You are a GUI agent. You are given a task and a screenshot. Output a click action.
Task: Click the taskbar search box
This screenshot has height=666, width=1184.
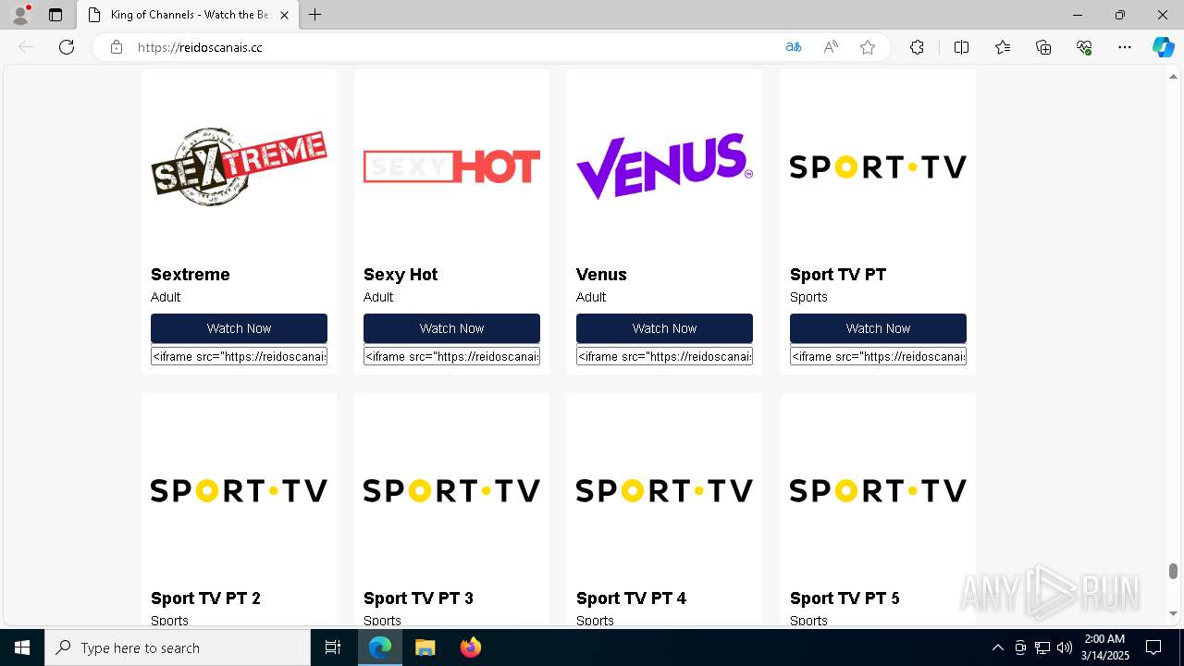coord(178,647)
